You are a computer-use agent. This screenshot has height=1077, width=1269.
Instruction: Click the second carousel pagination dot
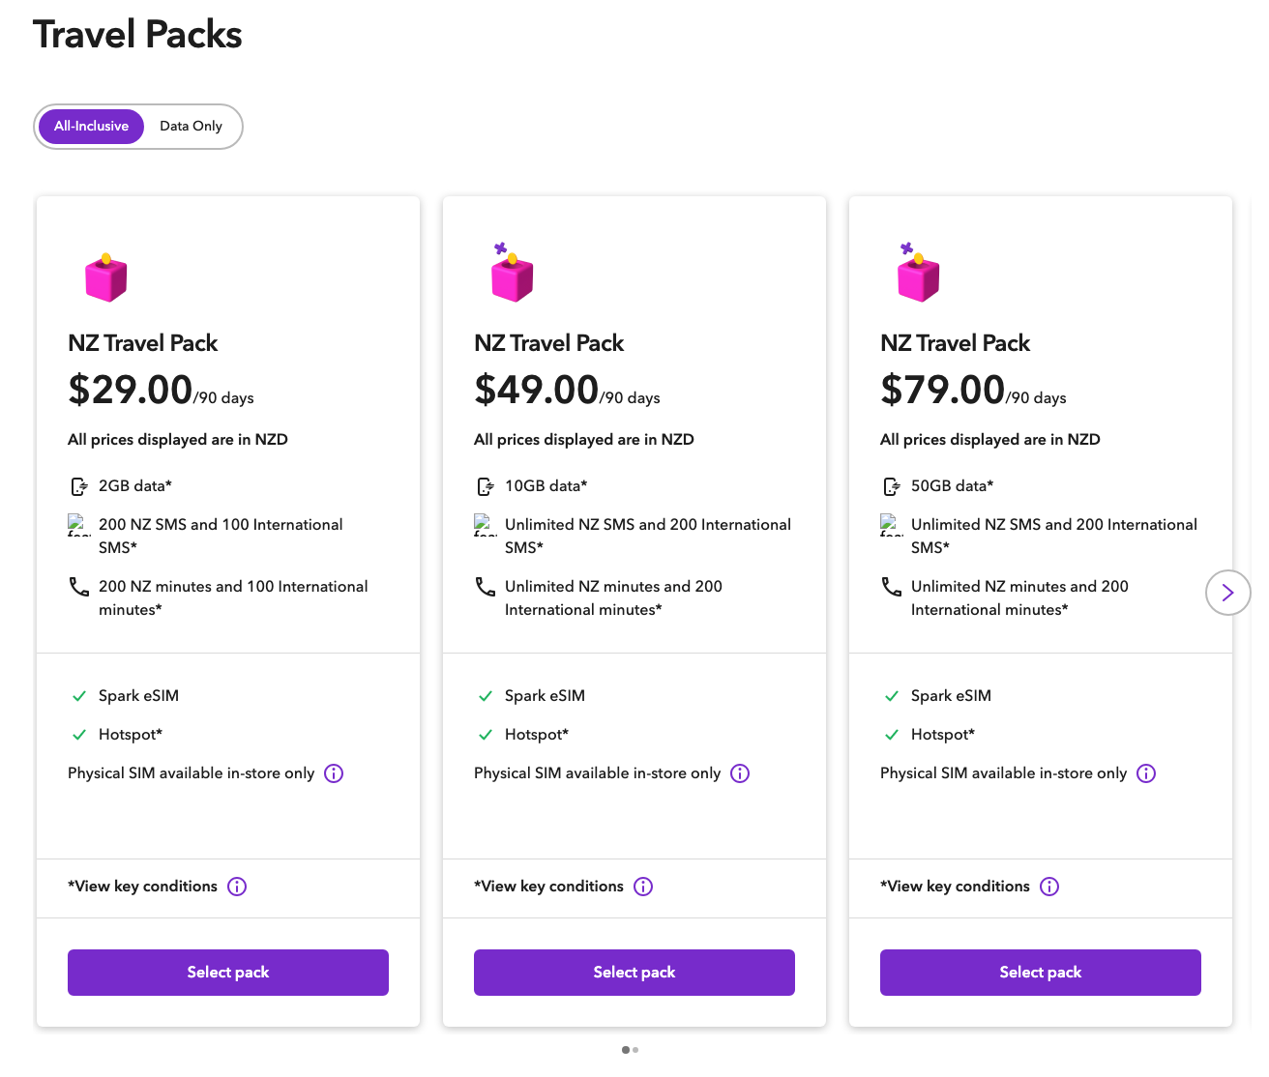pyautogui.click(x=637, y=1049)
